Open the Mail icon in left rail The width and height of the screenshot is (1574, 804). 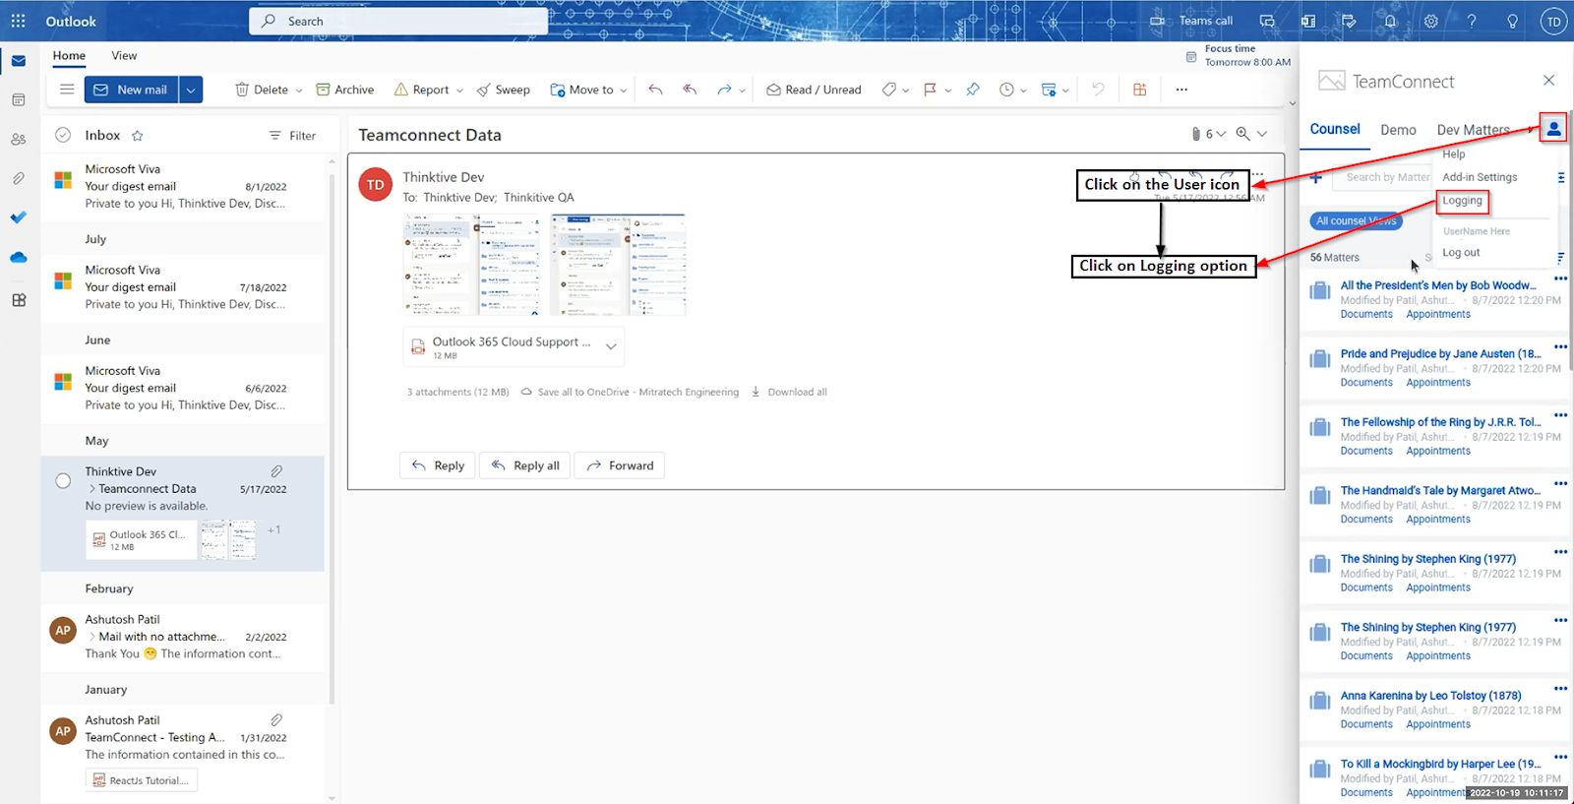[x=19, y=61]
